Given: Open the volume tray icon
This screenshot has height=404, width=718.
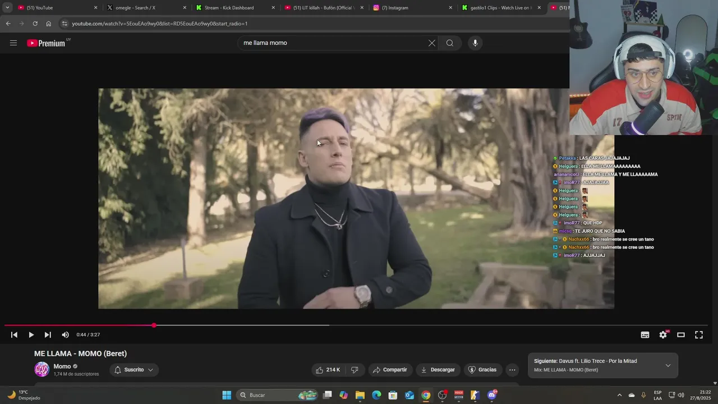Looking at the screenshot, I should coord(681,395).
